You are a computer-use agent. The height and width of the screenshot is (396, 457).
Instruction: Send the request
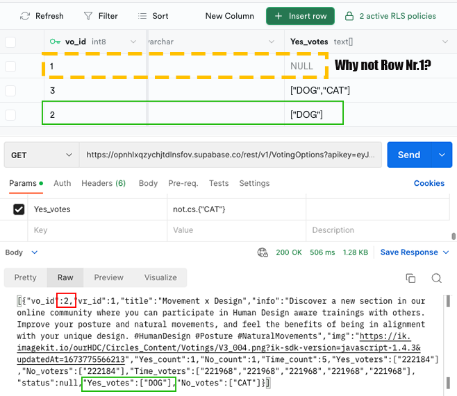coord(409,155)
